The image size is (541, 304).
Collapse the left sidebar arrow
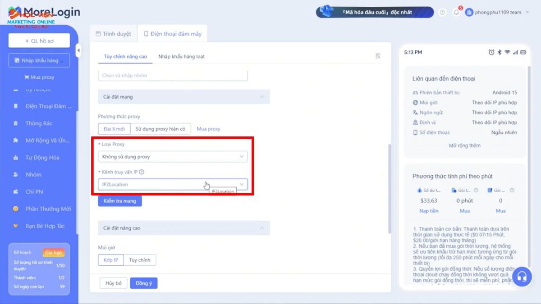coord(78,50)
